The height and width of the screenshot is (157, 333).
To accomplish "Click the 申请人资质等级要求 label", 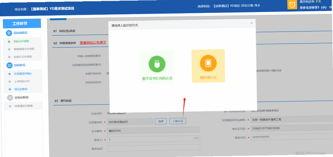I will click(x=89, y=56).
